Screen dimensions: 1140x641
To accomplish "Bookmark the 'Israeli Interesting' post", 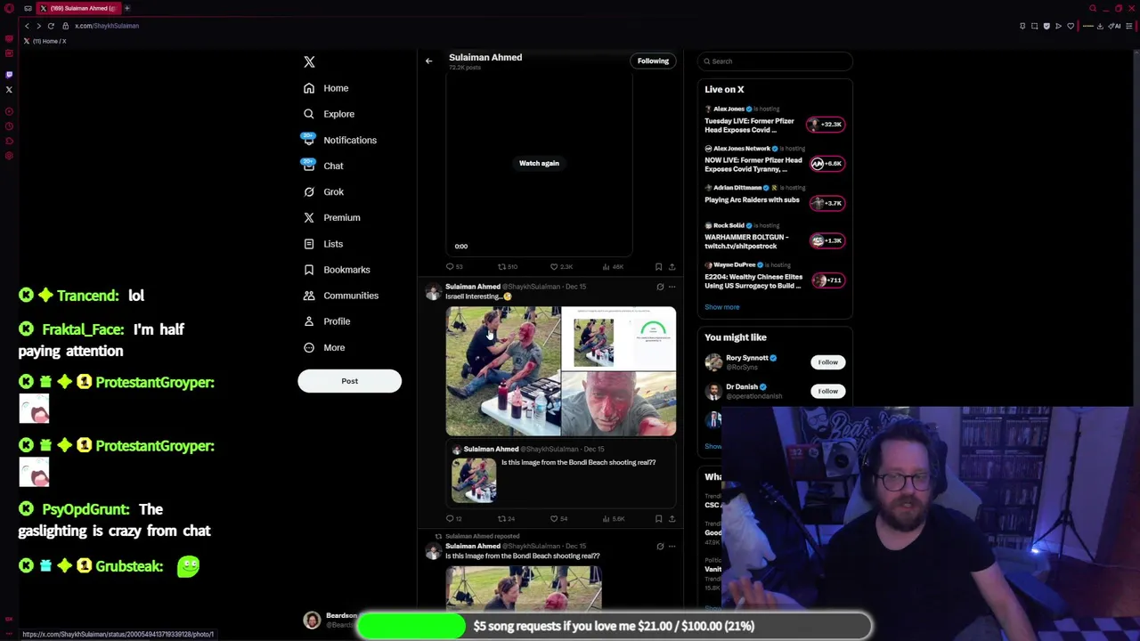I will [658, 518].
